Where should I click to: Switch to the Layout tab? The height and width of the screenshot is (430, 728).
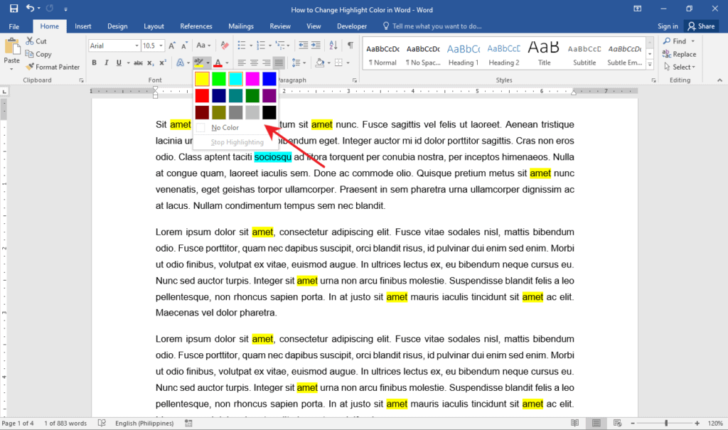click(x=154, y=26)
